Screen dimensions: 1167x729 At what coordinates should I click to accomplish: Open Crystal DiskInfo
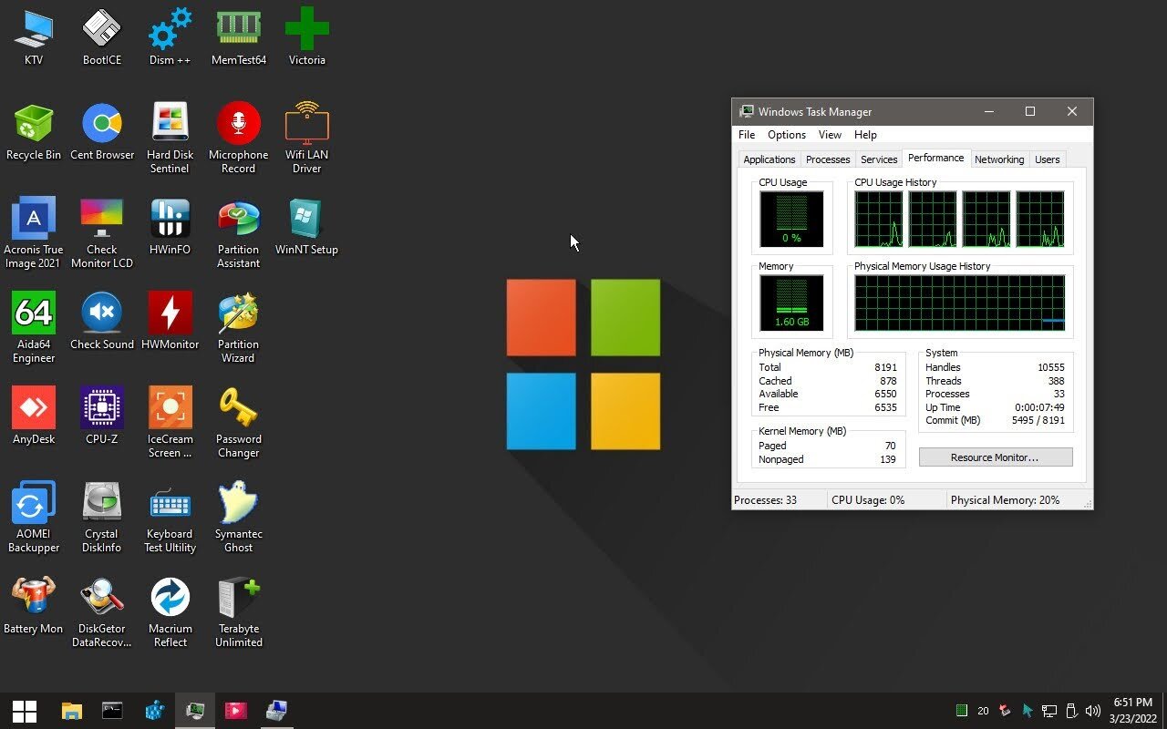[x=102, y=518]
